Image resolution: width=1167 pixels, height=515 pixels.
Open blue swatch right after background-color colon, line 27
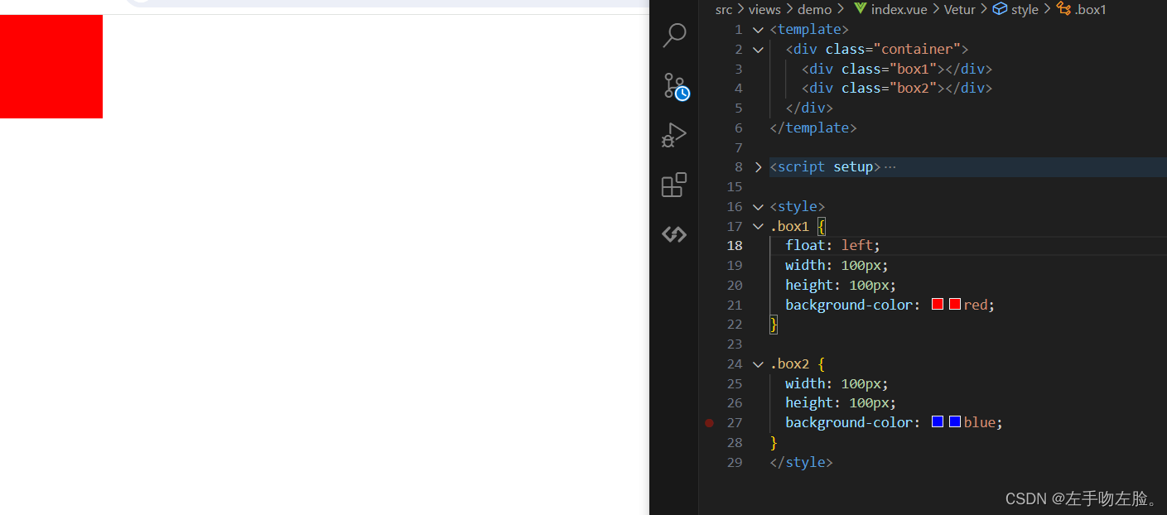tap(938, 422)
